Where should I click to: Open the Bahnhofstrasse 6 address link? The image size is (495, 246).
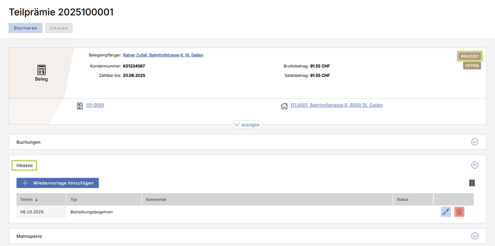[x=336, y=105]
